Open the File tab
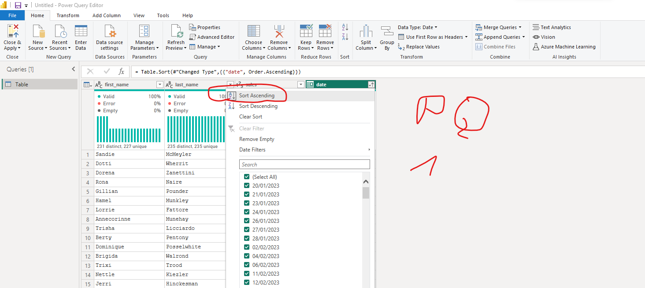Screen dimensions: 645x288 click(x=12, y=15)
